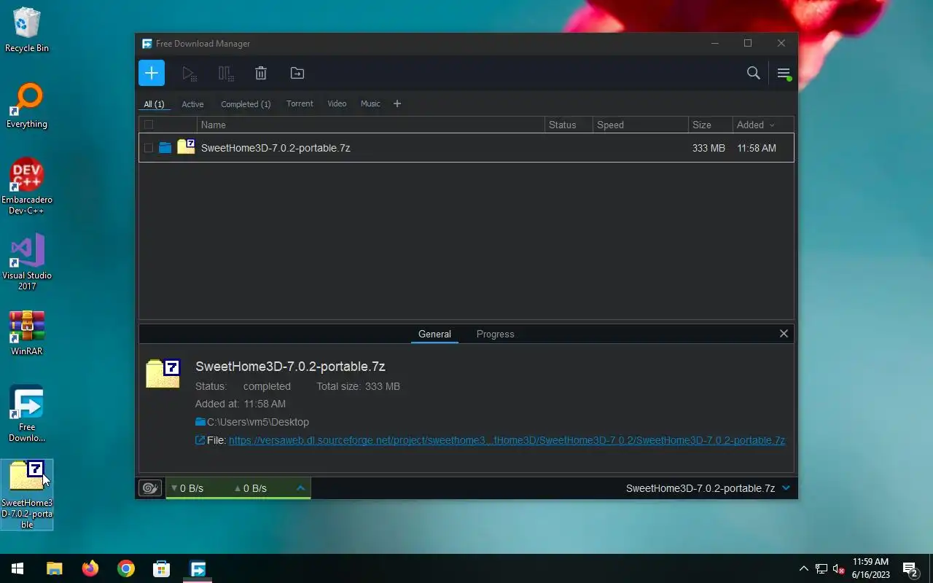
Task: Select Embarcadero Dev-C++ desktop shortcut
Action: coord(27,187)
